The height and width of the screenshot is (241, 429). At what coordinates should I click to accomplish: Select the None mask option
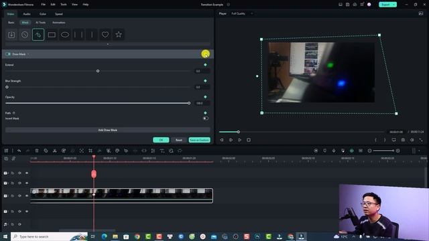click(25, 35)
